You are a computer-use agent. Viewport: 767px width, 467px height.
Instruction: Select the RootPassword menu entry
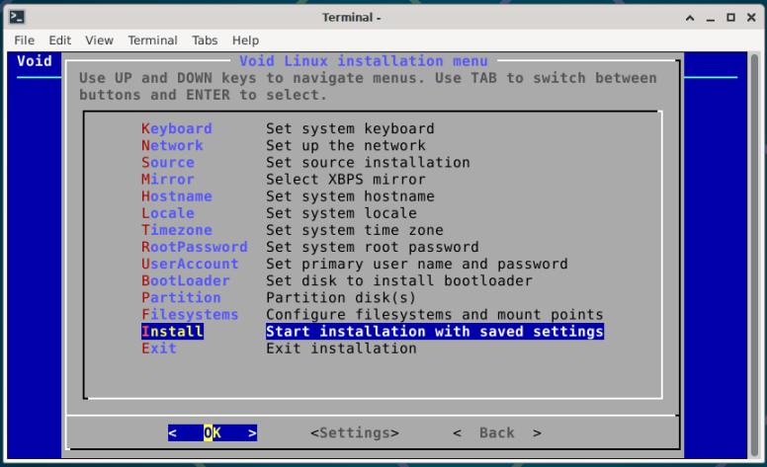pyautogui.click(x=195, y=247)
